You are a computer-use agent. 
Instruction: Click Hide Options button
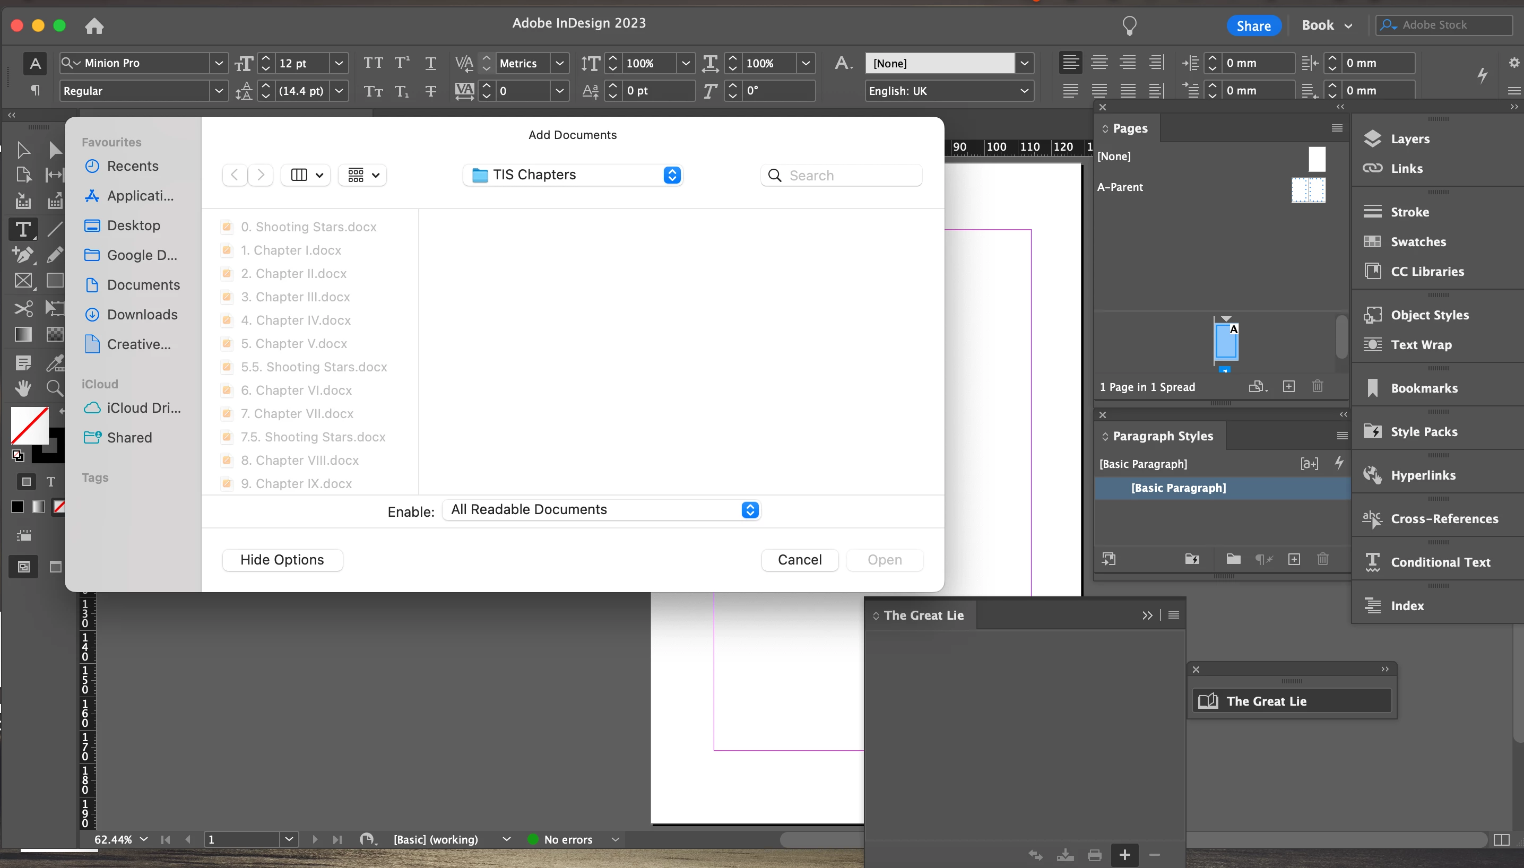pyautogui.click(x=282, y=559)
